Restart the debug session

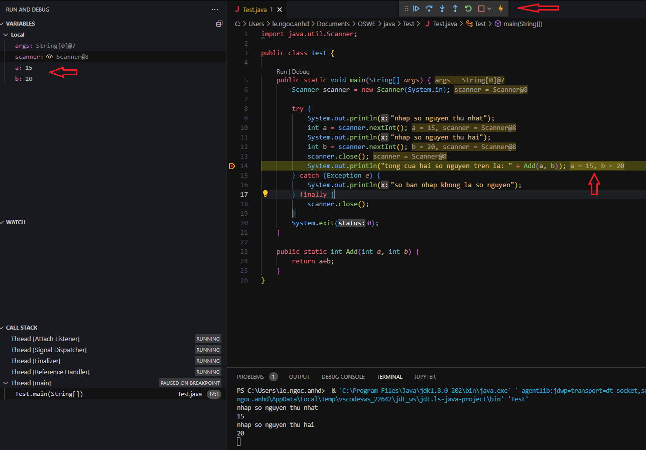468,9
